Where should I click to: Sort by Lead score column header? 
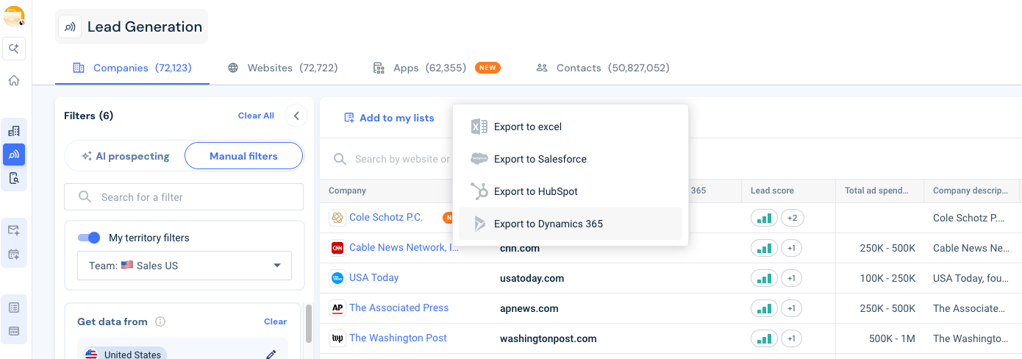click(x=772, y=191)
